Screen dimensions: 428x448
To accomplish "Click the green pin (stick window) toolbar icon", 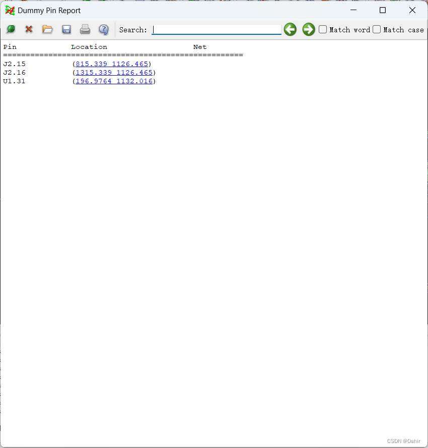I will [10, 29].
